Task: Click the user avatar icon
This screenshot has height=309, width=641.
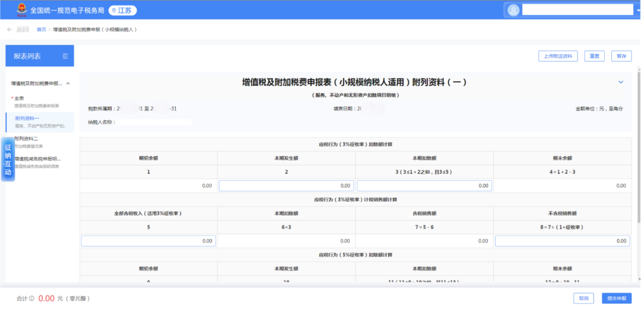Action: [x=513, y=10]
